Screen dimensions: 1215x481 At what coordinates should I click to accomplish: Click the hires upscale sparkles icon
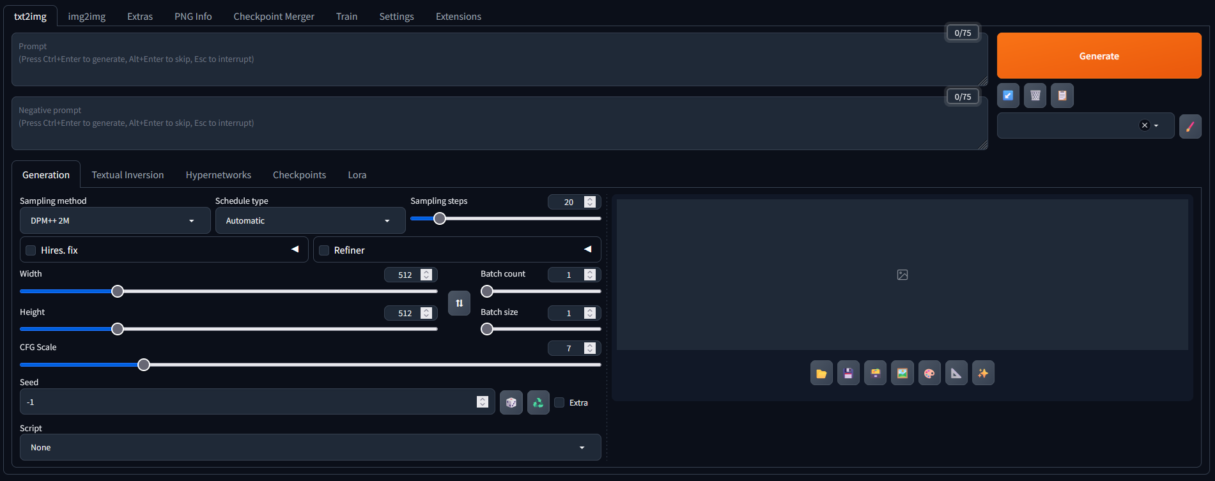click(983, 373)
